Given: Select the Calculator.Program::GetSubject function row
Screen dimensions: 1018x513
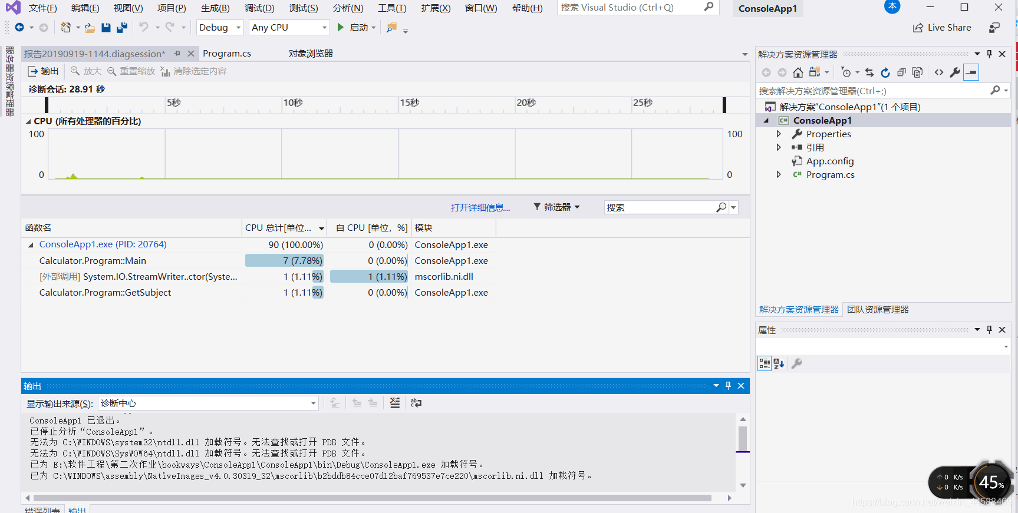Looking at the screenshot, I should coord(258,293).
